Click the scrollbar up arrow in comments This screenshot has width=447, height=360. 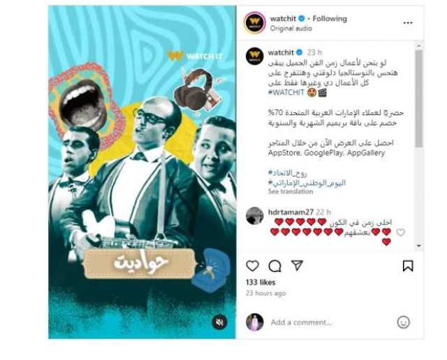(418, 46)
